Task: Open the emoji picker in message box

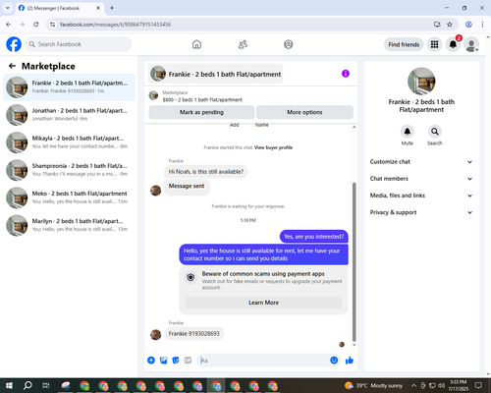Action: pos(334,361)
